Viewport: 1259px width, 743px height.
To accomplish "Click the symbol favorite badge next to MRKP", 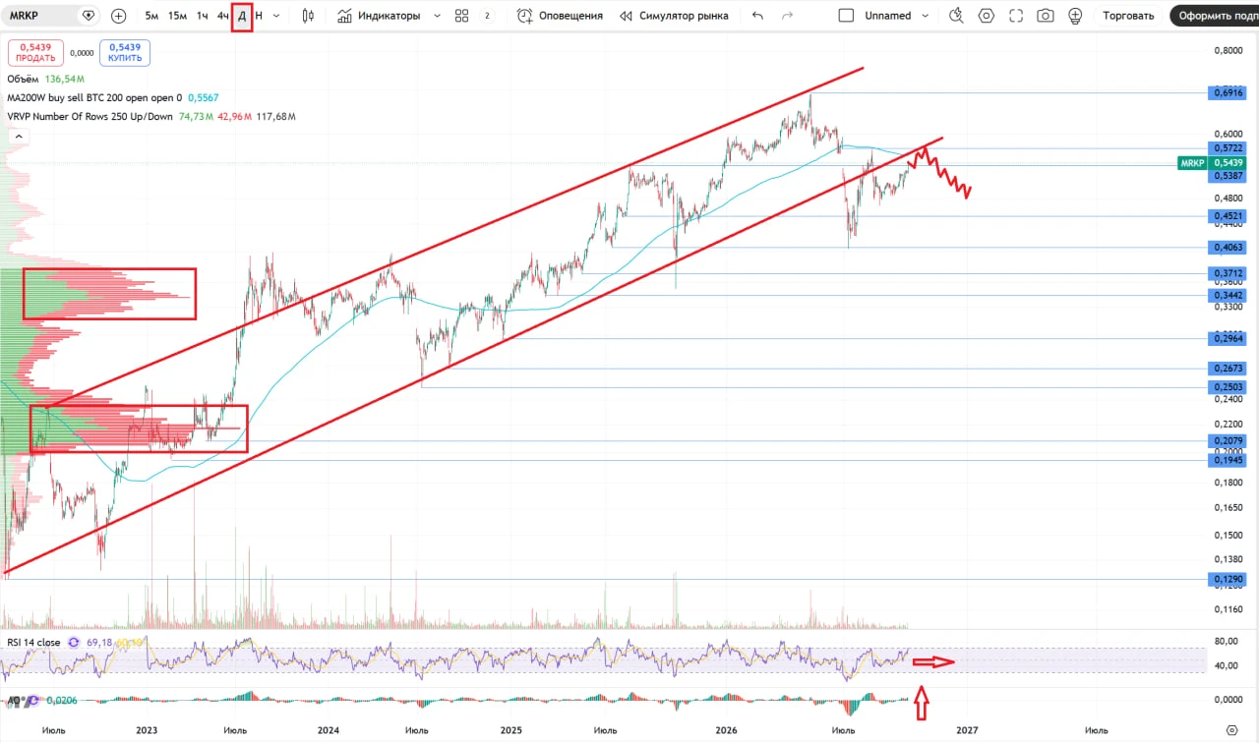I will click(89, 16).
